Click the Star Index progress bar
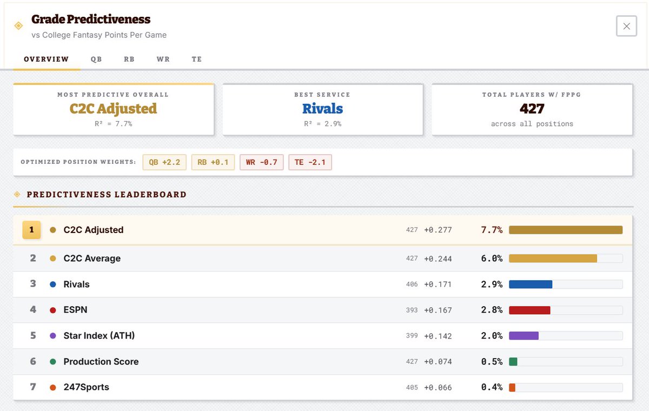Screen dimensions: 649x411 coord(566,336)
